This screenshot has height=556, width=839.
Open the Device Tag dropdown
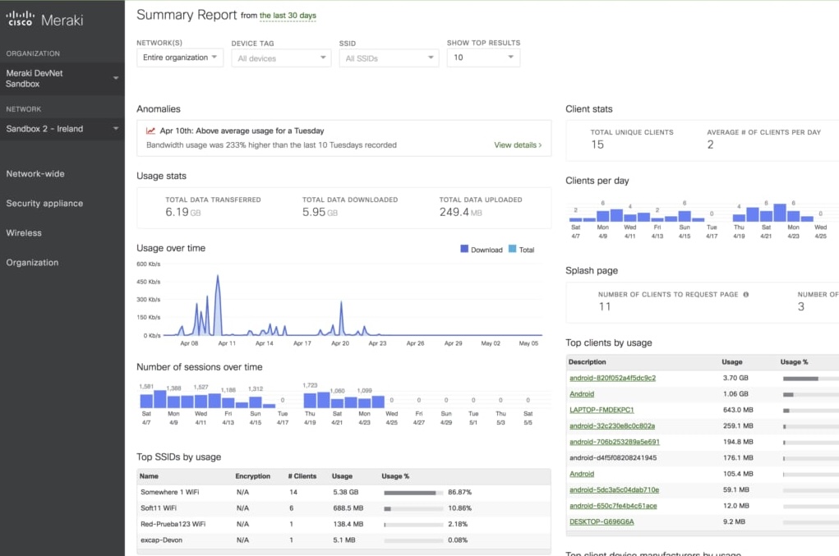(280, 57)
